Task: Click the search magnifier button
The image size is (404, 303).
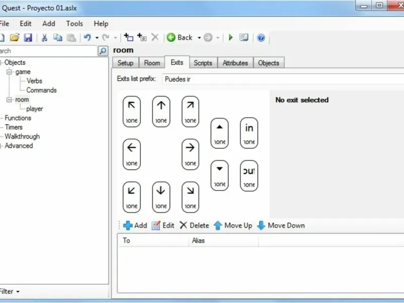Action: [103, 51]
